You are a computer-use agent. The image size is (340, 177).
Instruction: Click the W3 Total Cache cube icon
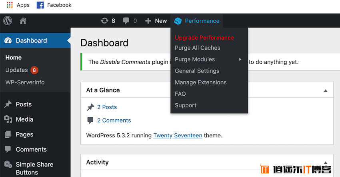pyautogui.click(x=178, y=21)
